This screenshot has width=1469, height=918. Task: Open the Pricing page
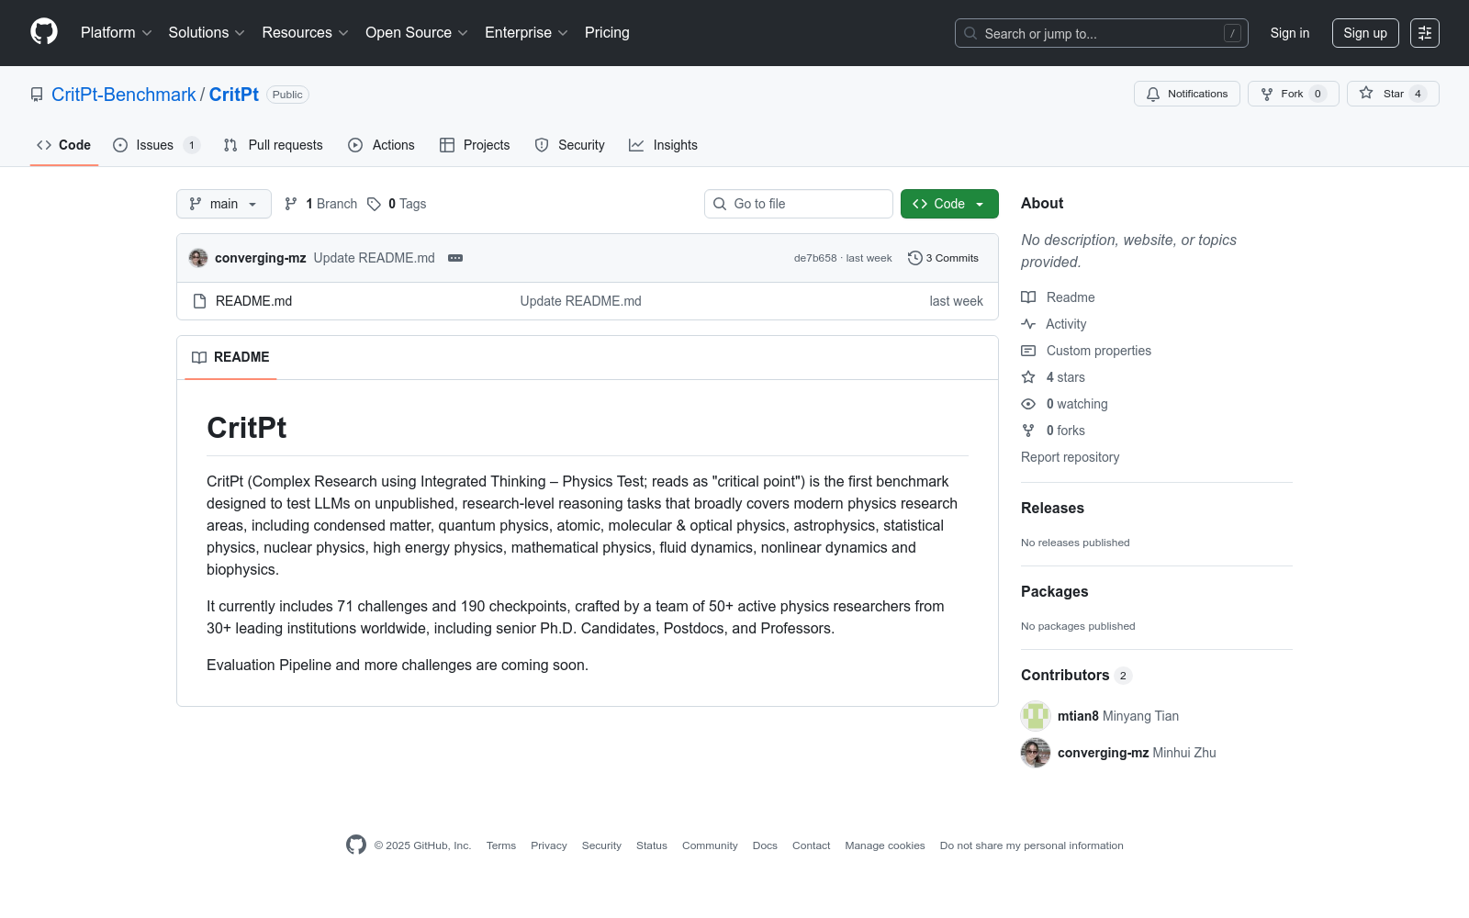pyautogui.click(x=607, y=33)
